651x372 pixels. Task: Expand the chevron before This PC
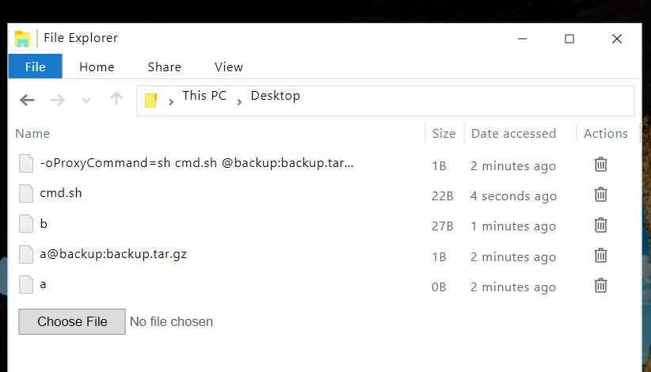[x=172, y=102]
